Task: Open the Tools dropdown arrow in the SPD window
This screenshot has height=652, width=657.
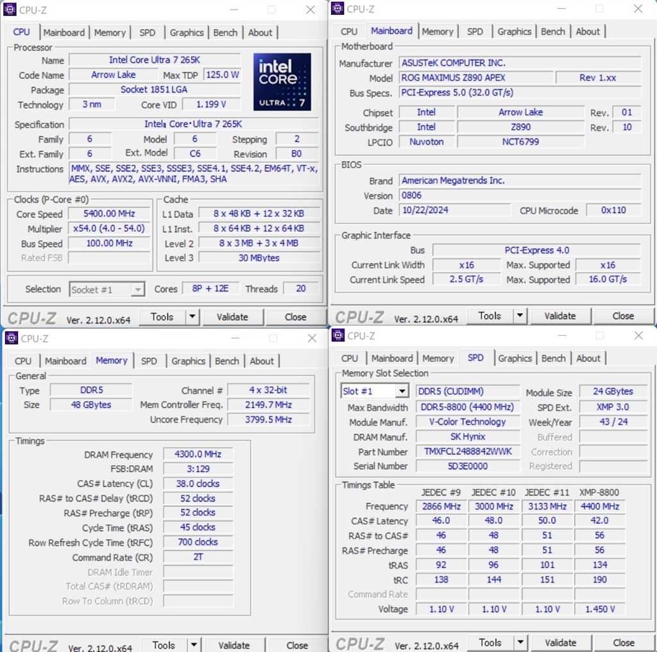Action: point(520,642)
